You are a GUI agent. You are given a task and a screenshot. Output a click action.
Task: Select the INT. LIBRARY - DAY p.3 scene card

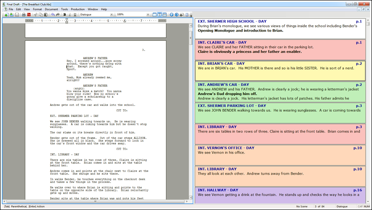(x=280, y=134)
